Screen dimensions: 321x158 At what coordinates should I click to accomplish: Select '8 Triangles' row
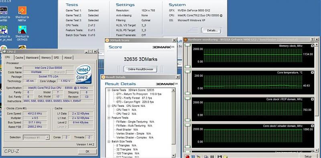[x=126, y=145]
